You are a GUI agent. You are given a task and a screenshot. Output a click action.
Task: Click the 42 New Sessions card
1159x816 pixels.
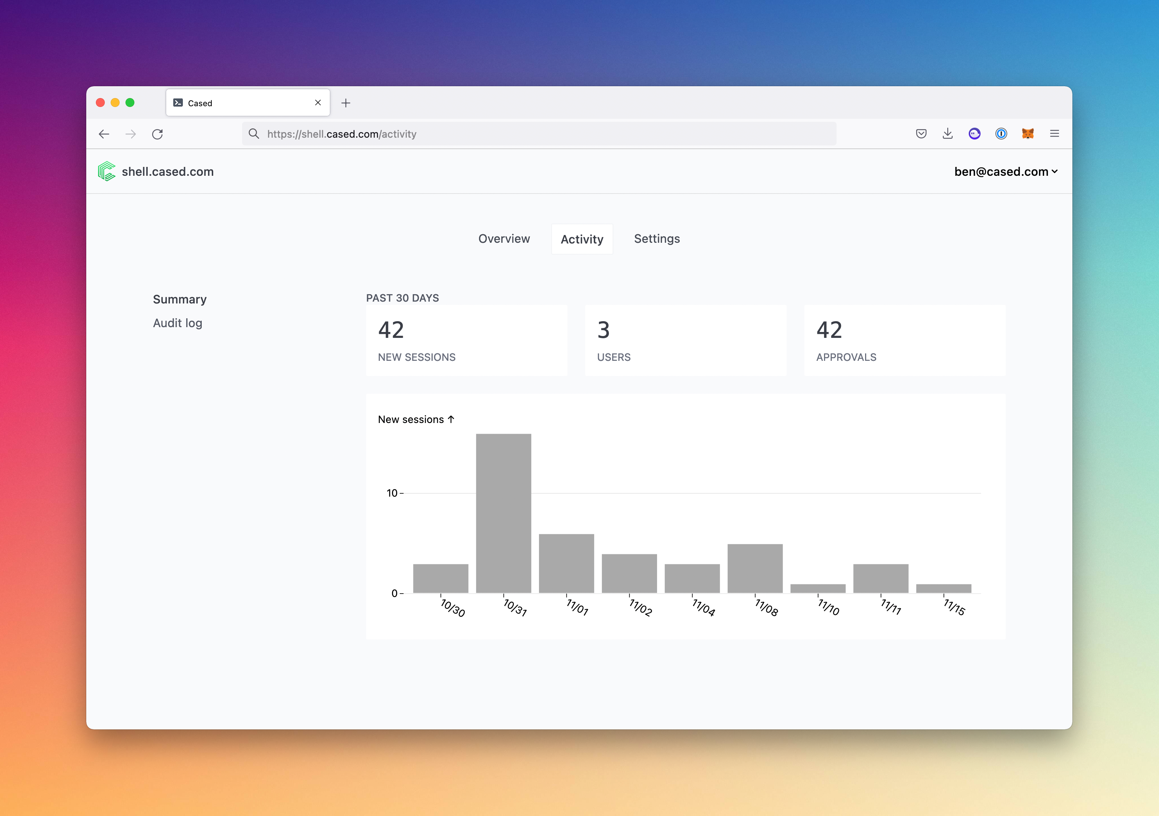466,340
